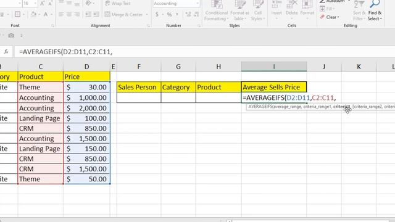Open Sort & Filter menu
The height and width of the screenshot is (222, 395).
pyautogui.click(x=359, y=10)
